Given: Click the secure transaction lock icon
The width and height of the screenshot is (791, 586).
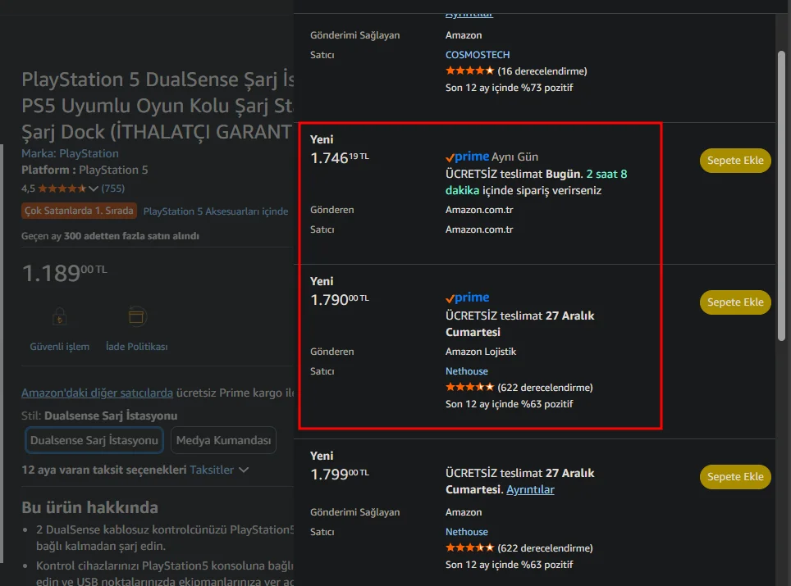Looking at the screenshot, I should click(59, 316).
